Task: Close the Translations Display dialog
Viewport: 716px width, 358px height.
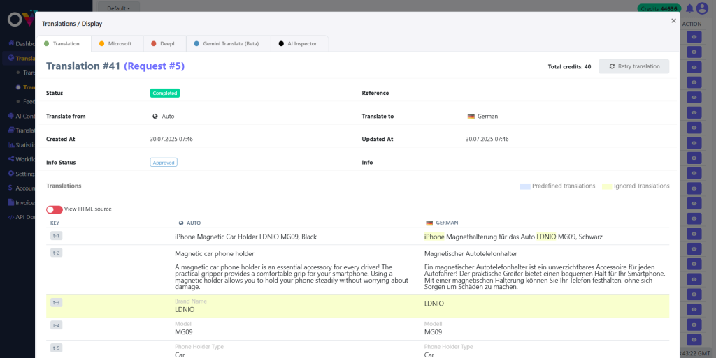Action: [673, 20]
